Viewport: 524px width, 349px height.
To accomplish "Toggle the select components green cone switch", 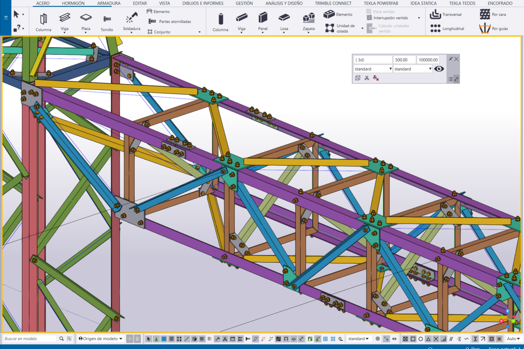I will (156, 339).
